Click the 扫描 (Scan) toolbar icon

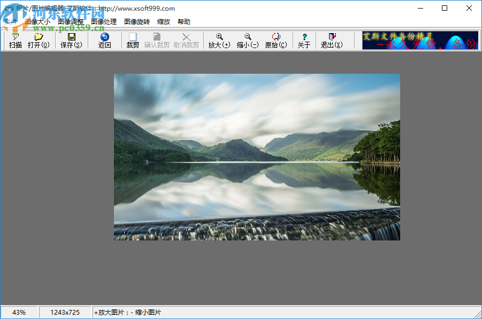click(x=16, y=41)
